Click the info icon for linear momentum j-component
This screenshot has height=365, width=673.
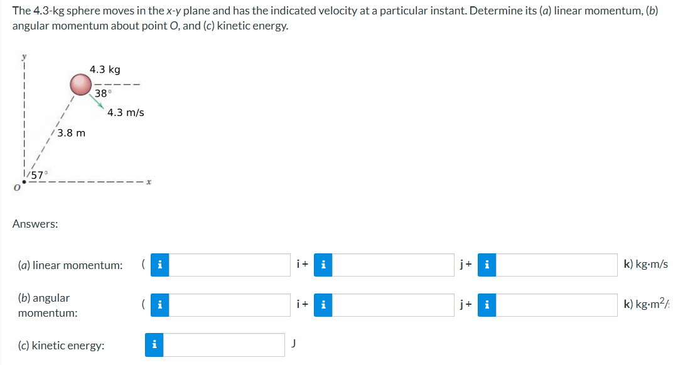323,265
